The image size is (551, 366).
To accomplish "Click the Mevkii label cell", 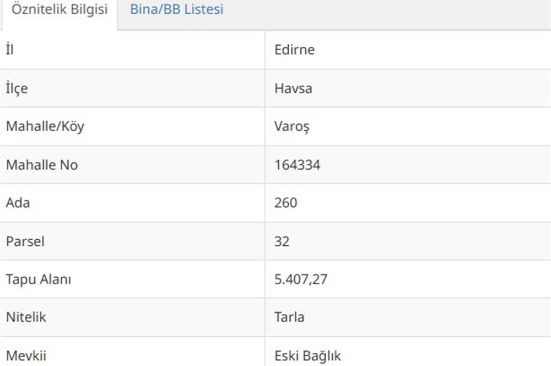I will [x=132, y=352].
